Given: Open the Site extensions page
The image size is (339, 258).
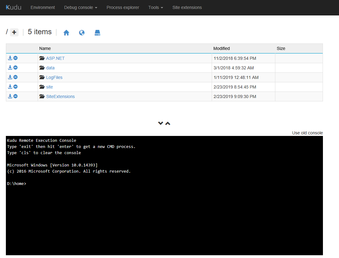Looking at the screenshot, I should tap(187, 7).
